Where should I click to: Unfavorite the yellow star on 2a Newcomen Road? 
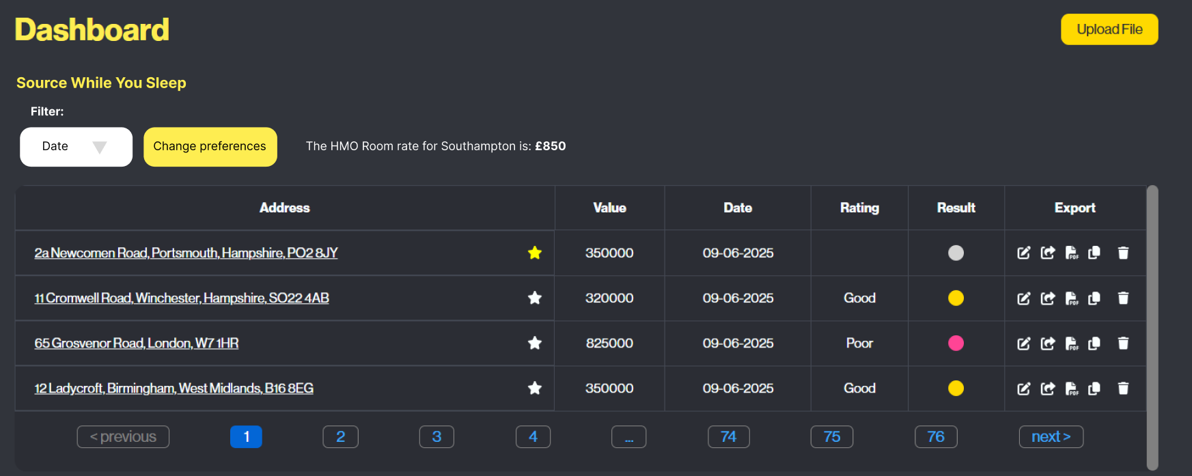535,253
